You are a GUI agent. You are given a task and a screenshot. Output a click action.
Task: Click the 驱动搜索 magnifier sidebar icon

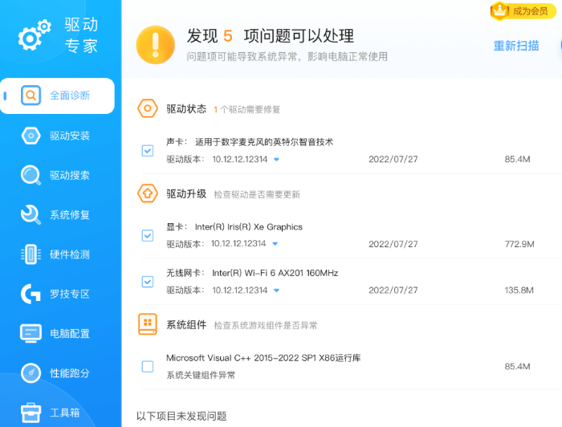click(31, 175)
